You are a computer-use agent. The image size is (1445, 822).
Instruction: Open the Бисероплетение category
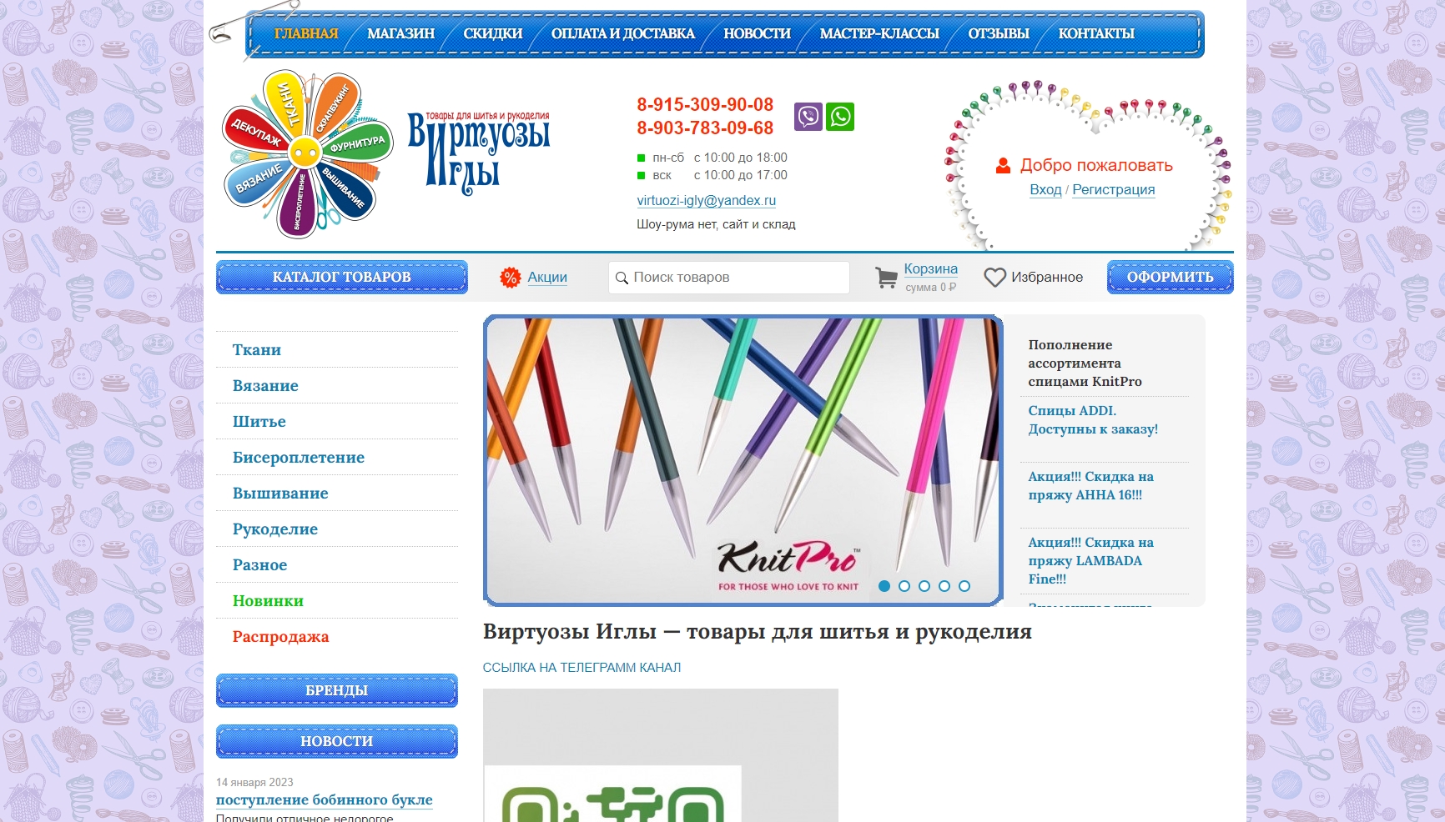(x=299, y=458)
